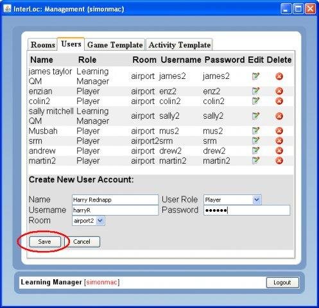Focus the Username field containing harryR
The image size is (319, 308).
tap(115, 210)
